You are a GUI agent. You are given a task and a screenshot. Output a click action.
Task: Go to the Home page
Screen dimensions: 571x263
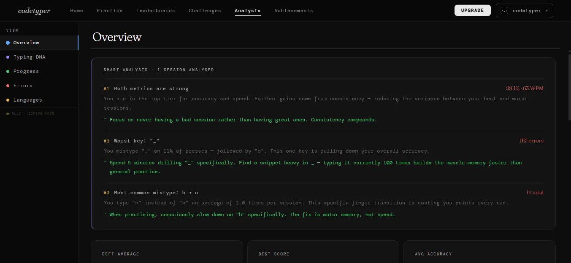pos(76,11)
